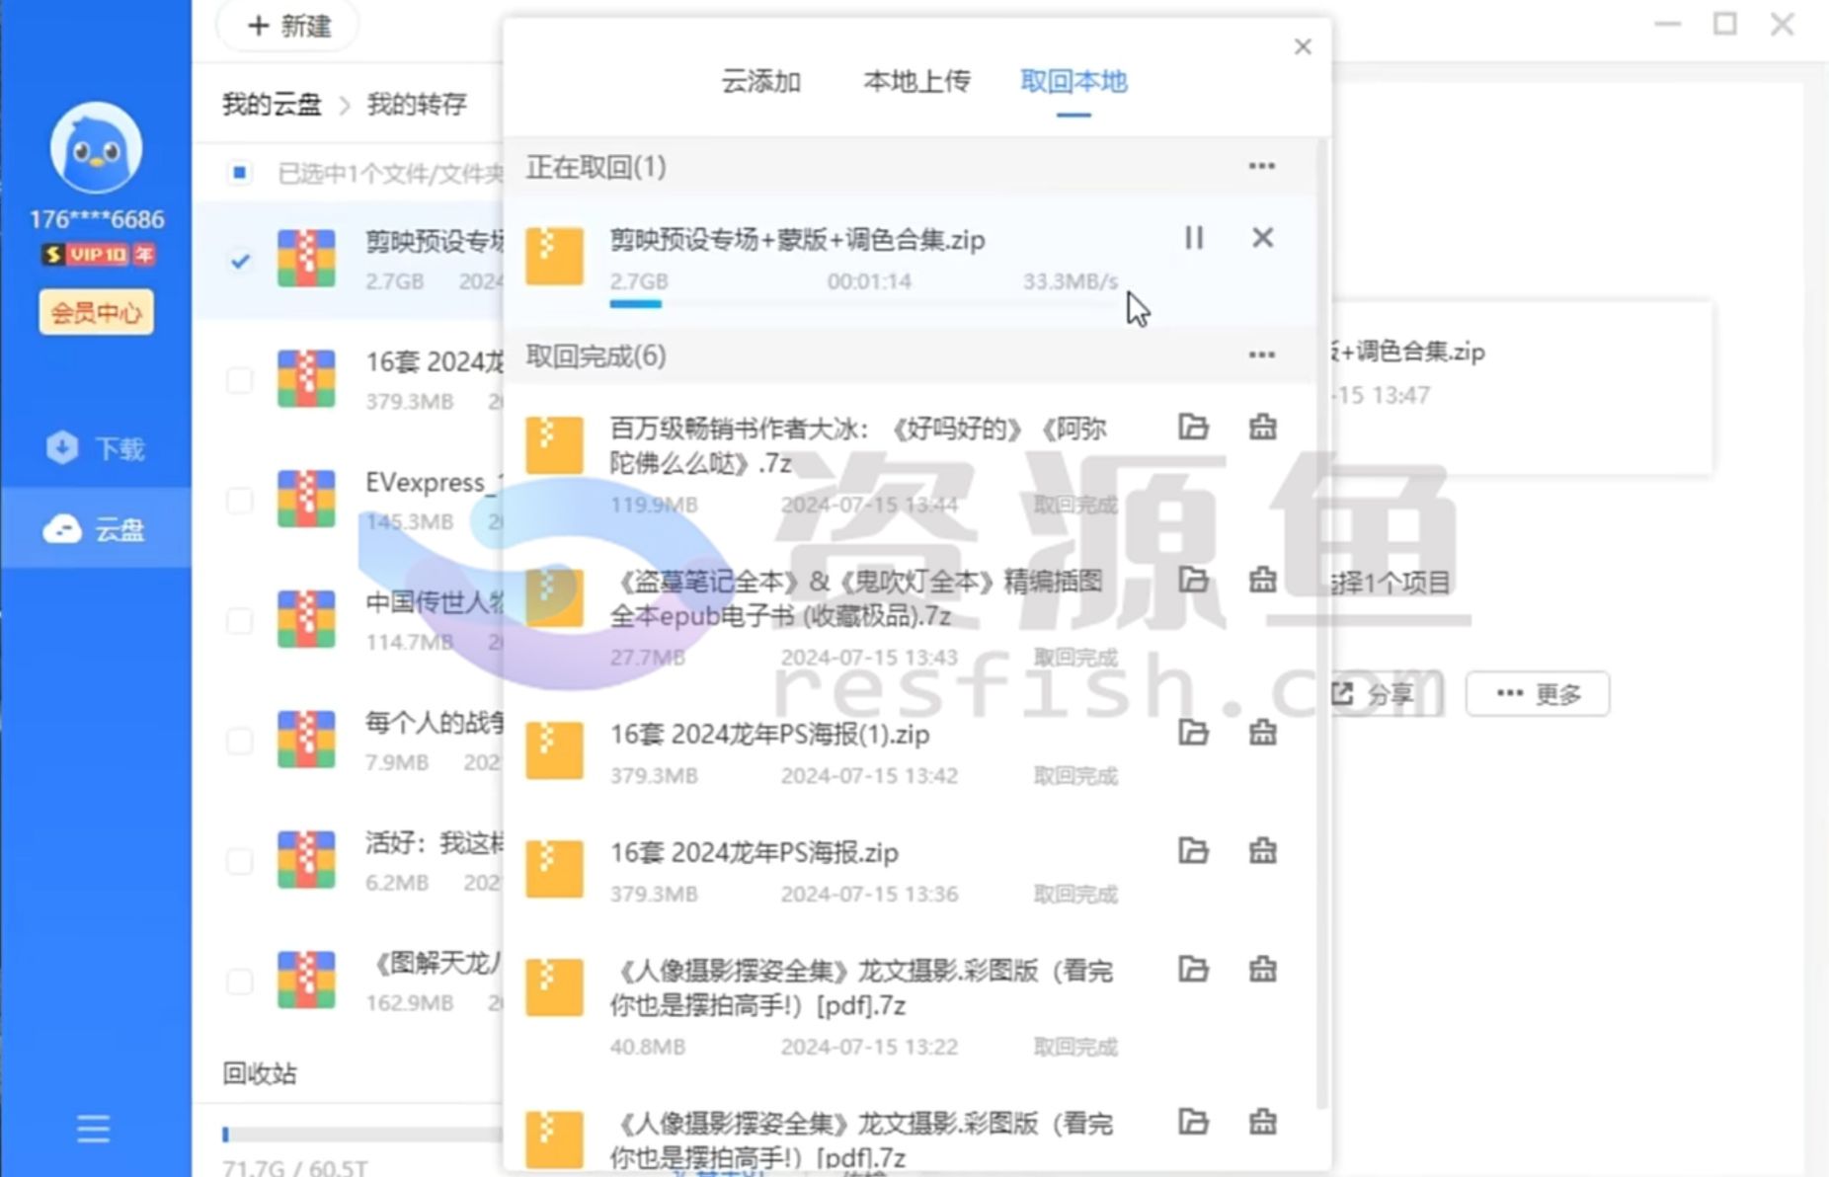Open 会员中心 member center

(96, 313)
